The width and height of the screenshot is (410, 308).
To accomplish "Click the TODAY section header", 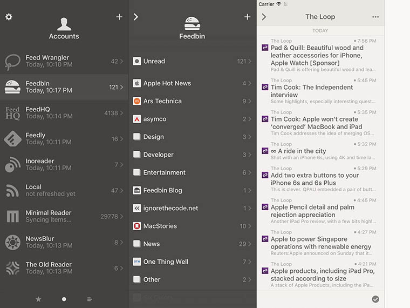I will [x=320, y=31].
